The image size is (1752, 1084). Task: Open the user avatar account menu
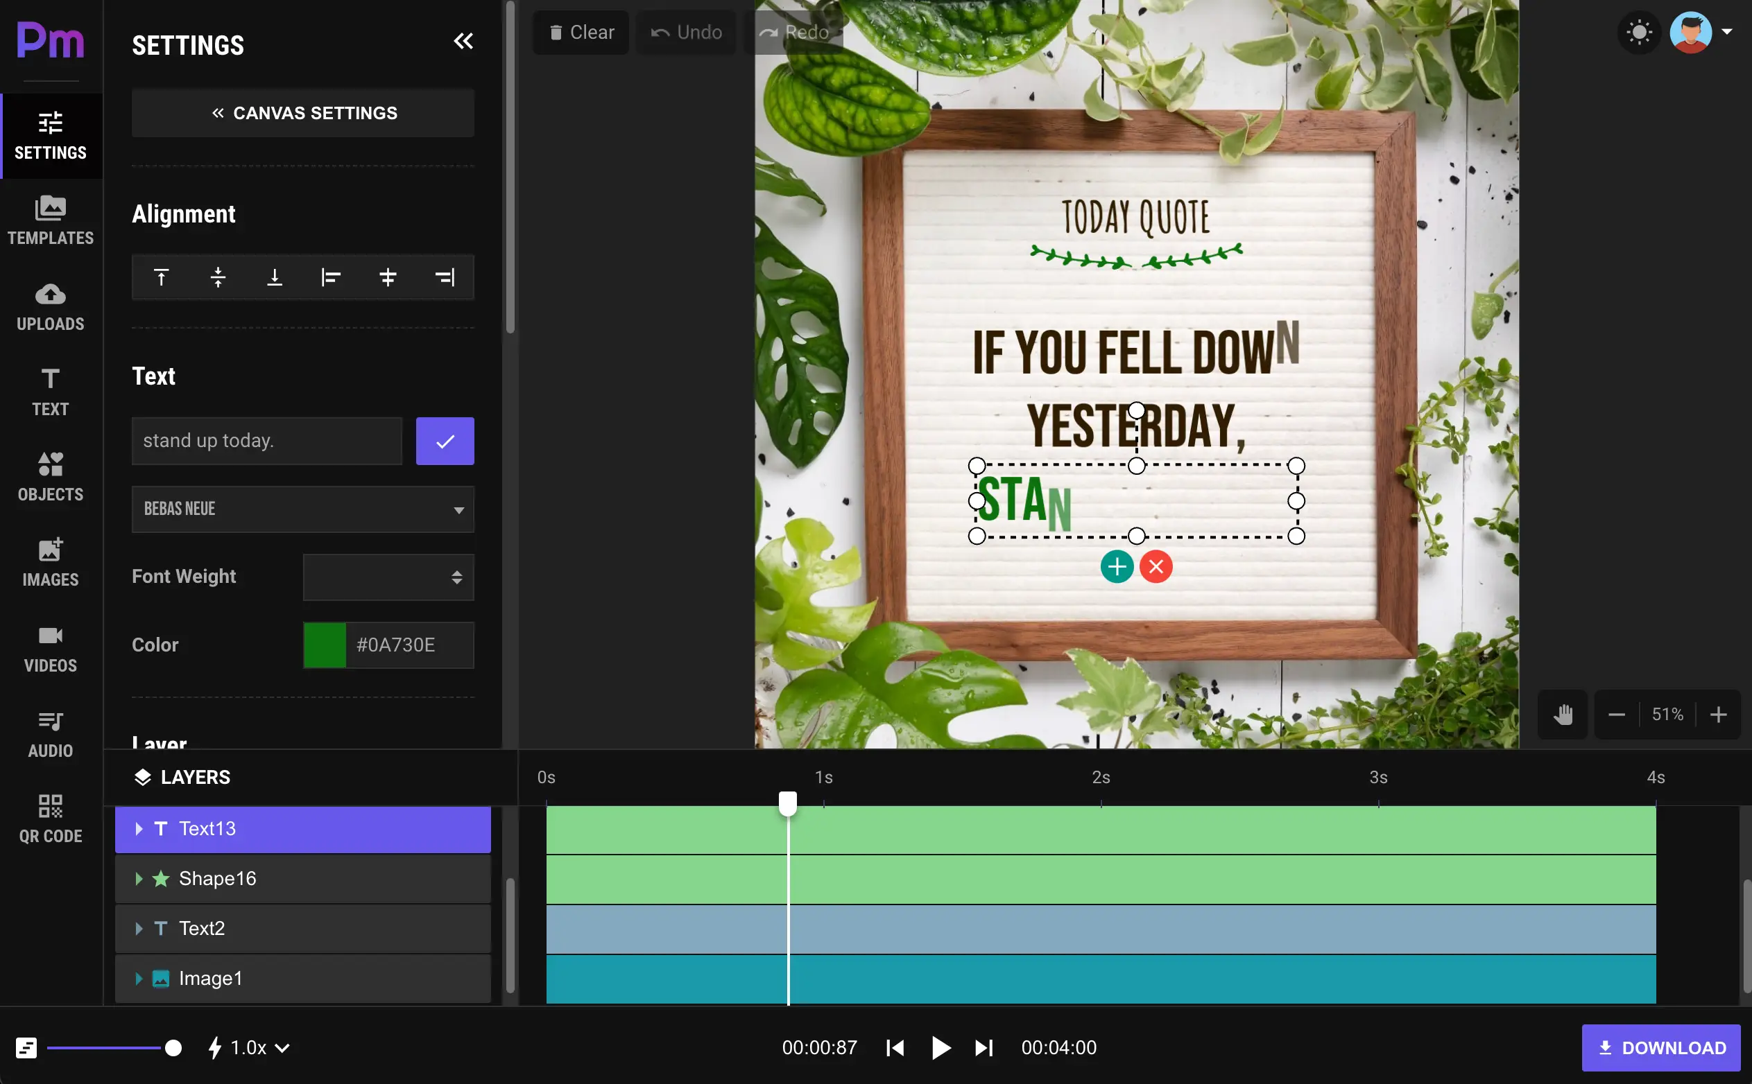(x=1701, y=33)
